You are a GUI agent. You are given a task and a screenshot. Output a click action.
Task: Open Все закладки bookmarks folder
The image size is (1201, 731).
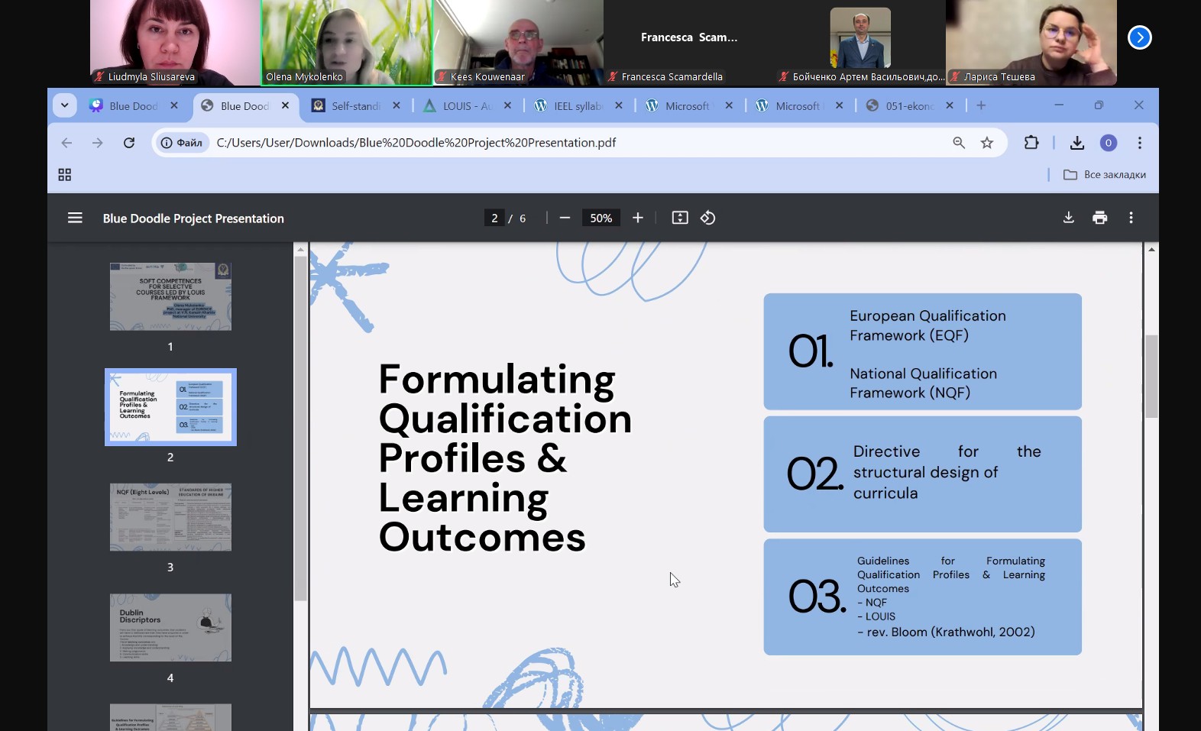(x=1105, y=175)
